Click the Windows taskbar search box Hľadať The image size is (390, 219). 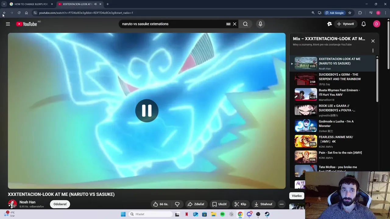pos(150,214)
